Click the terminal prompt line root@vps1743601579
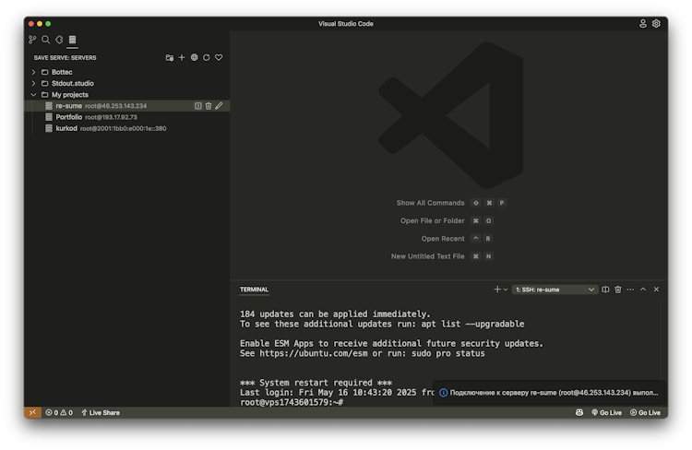 (292, 402)
